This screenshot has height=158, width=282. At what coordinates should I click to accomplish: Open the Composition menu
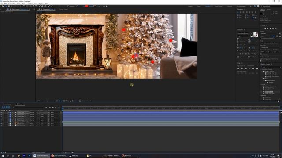[x=12, y=4]
